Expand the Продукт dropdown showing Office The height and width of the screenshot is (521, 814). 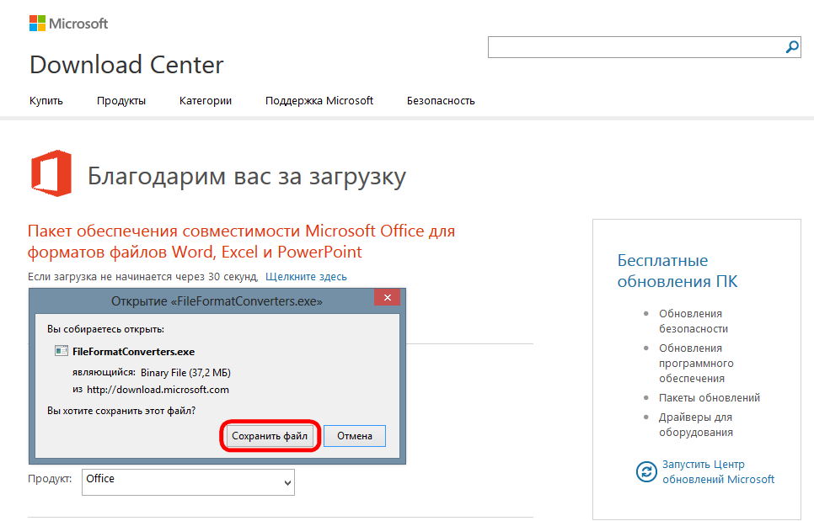tap(188, 481)
